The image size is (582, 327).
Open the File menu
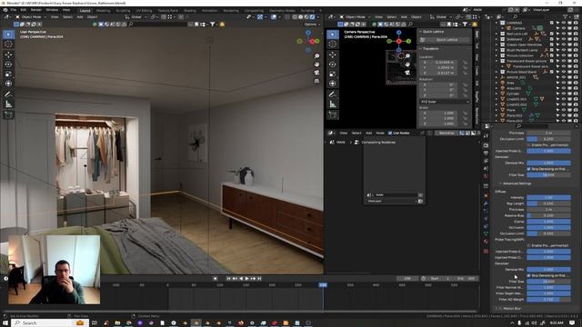pos(14,10)
